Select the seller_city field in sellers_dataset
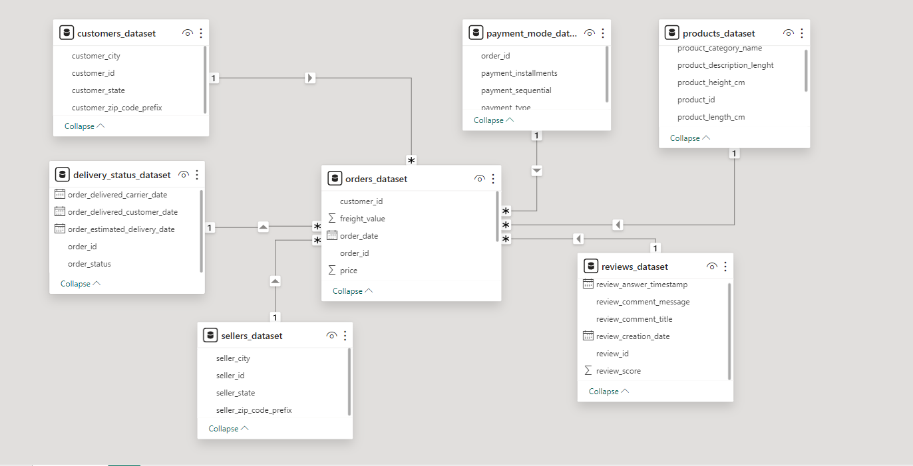The image size is (913, 466). pos(233,358)
